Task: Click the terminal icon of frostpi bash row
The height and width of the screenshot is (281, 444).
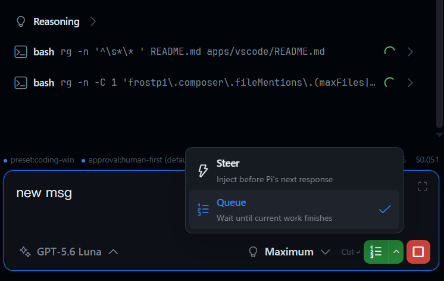Action: point(21,83)
